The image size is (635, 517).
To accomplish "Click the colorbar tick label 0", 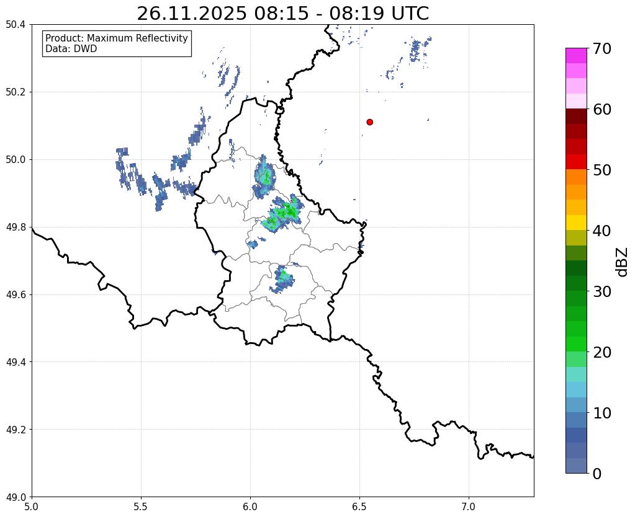I will tap(597, 474).
